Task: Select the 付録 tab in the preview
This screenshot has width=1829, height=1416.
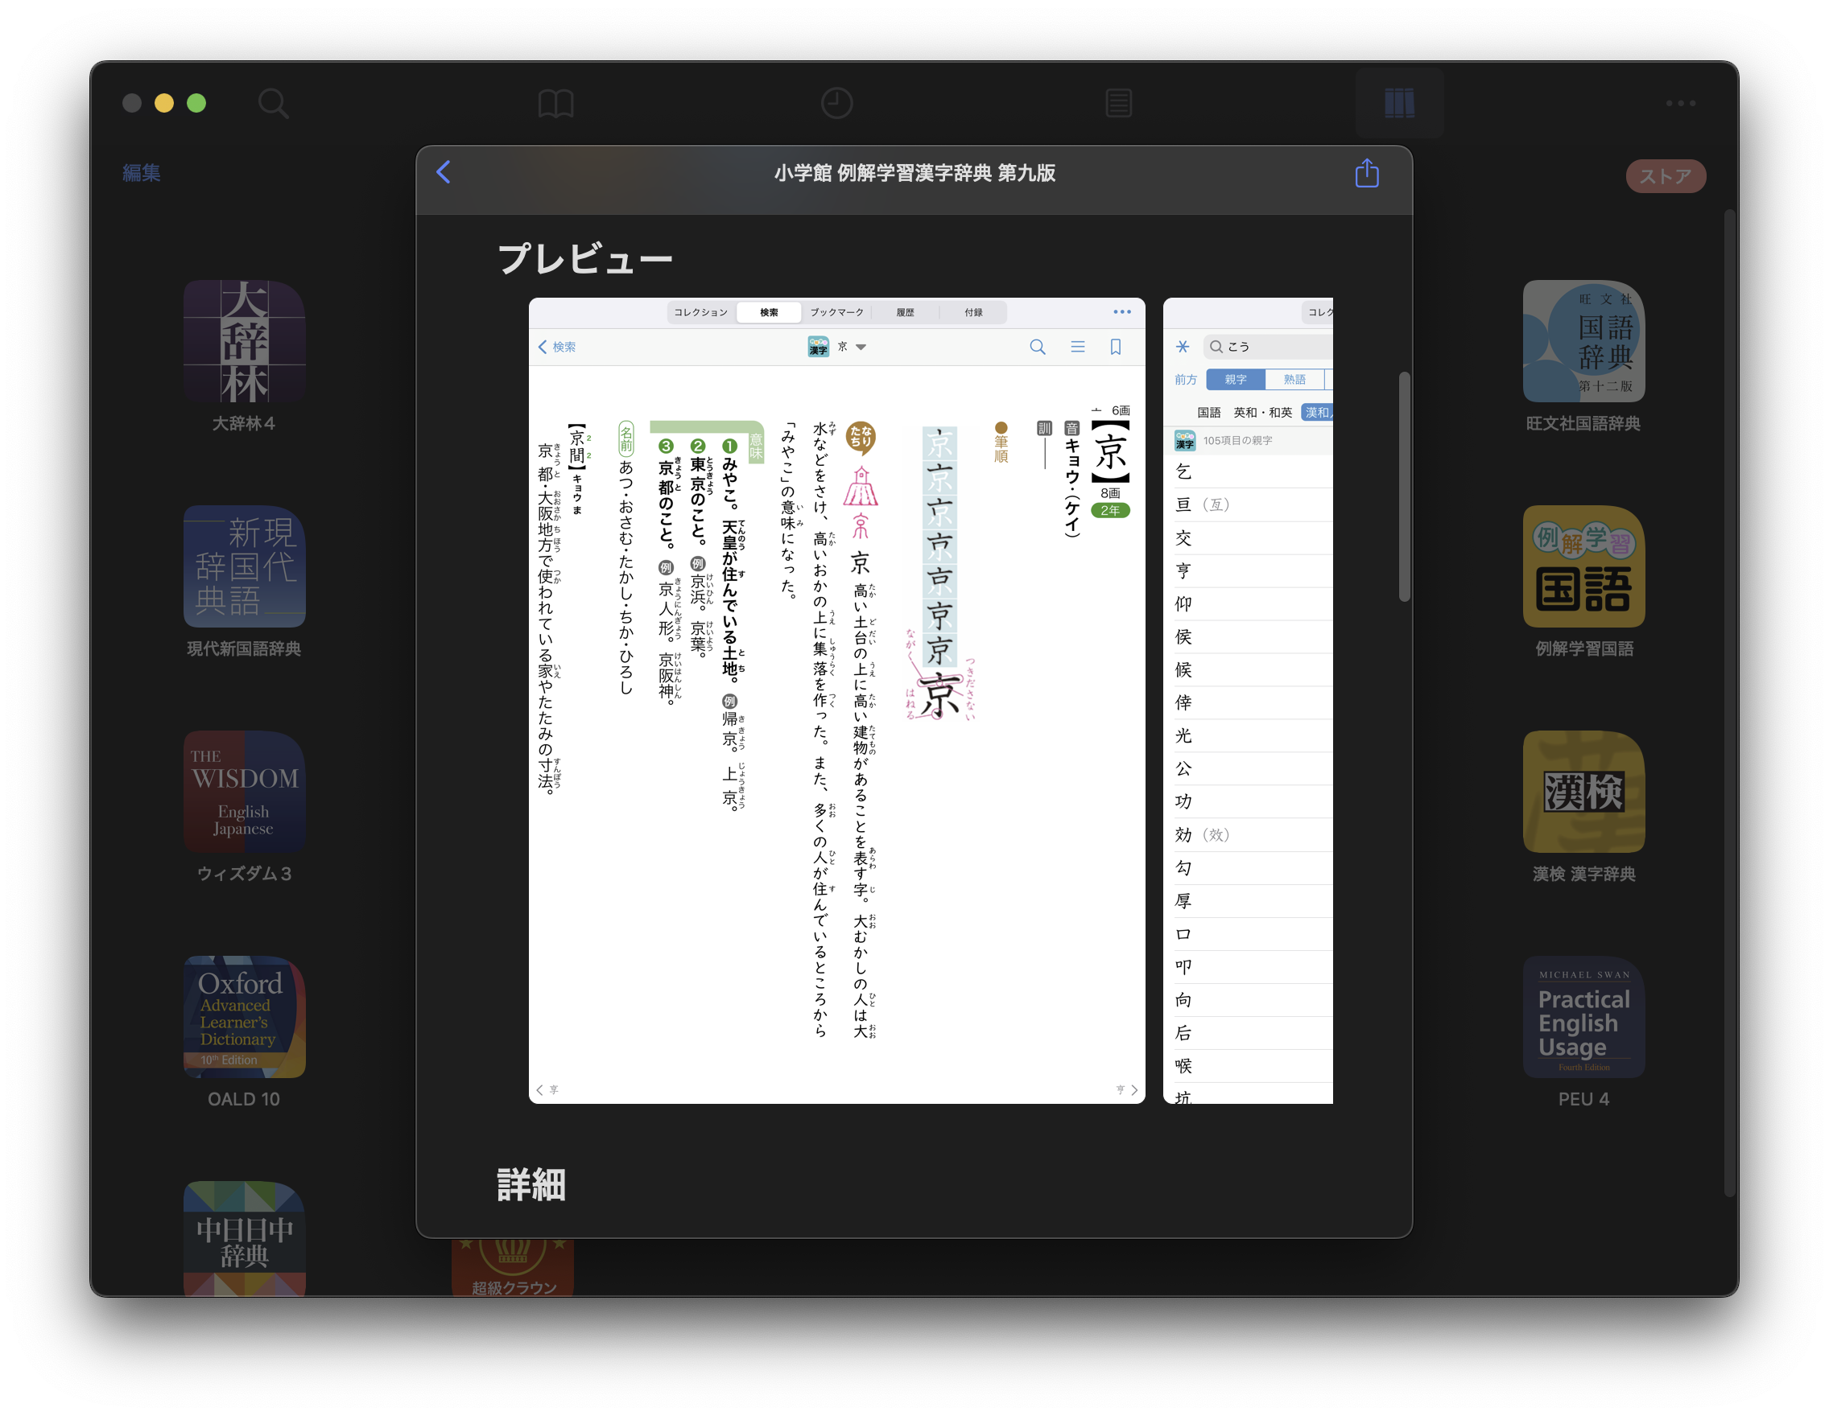Action: 973,312
